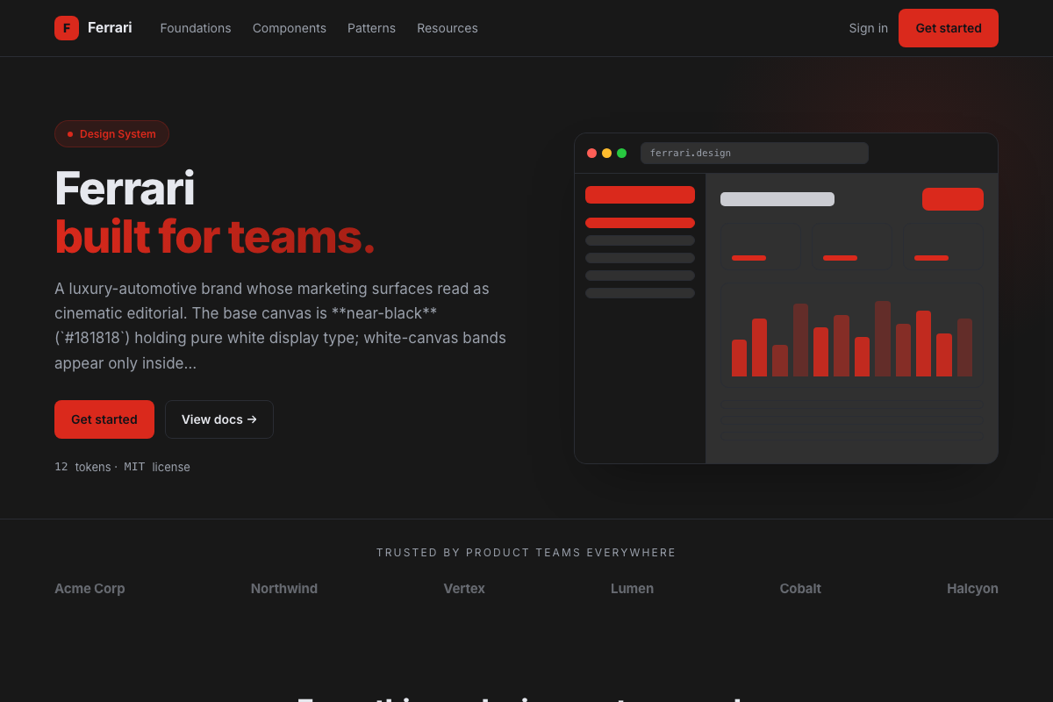
Task: Click the green dot in mockup window
Action: pos(621,153)
